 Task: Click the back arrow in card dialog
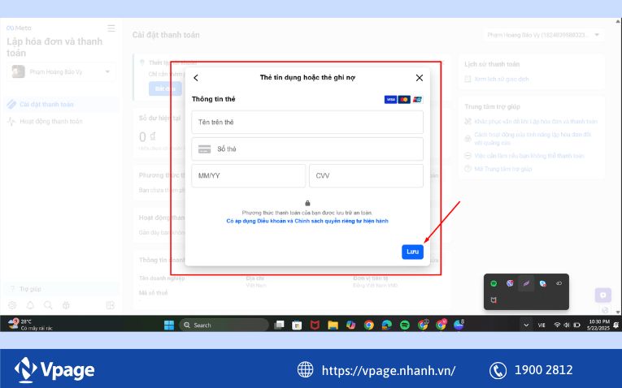click(196, 78)
